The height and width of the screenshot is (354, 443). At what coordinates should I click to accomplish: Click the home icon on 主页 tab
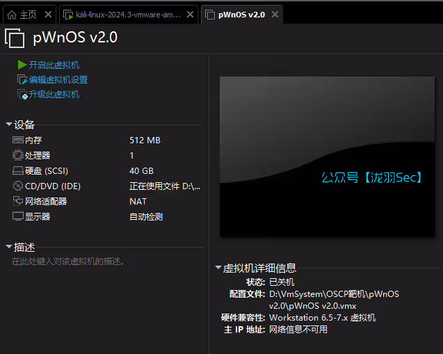point(12,15)
